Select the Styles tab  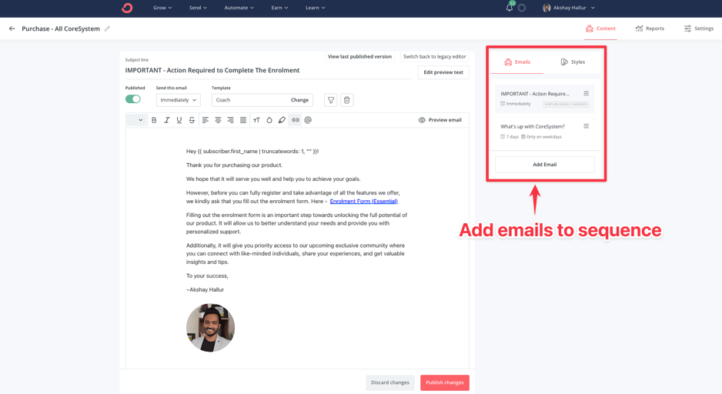[x=573, y=62]
